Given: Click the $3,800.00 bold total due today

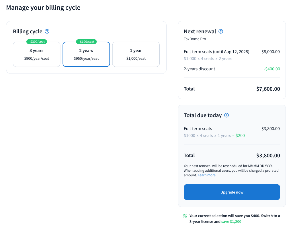Looking at the screenshot, I should (x=268, y=156).
